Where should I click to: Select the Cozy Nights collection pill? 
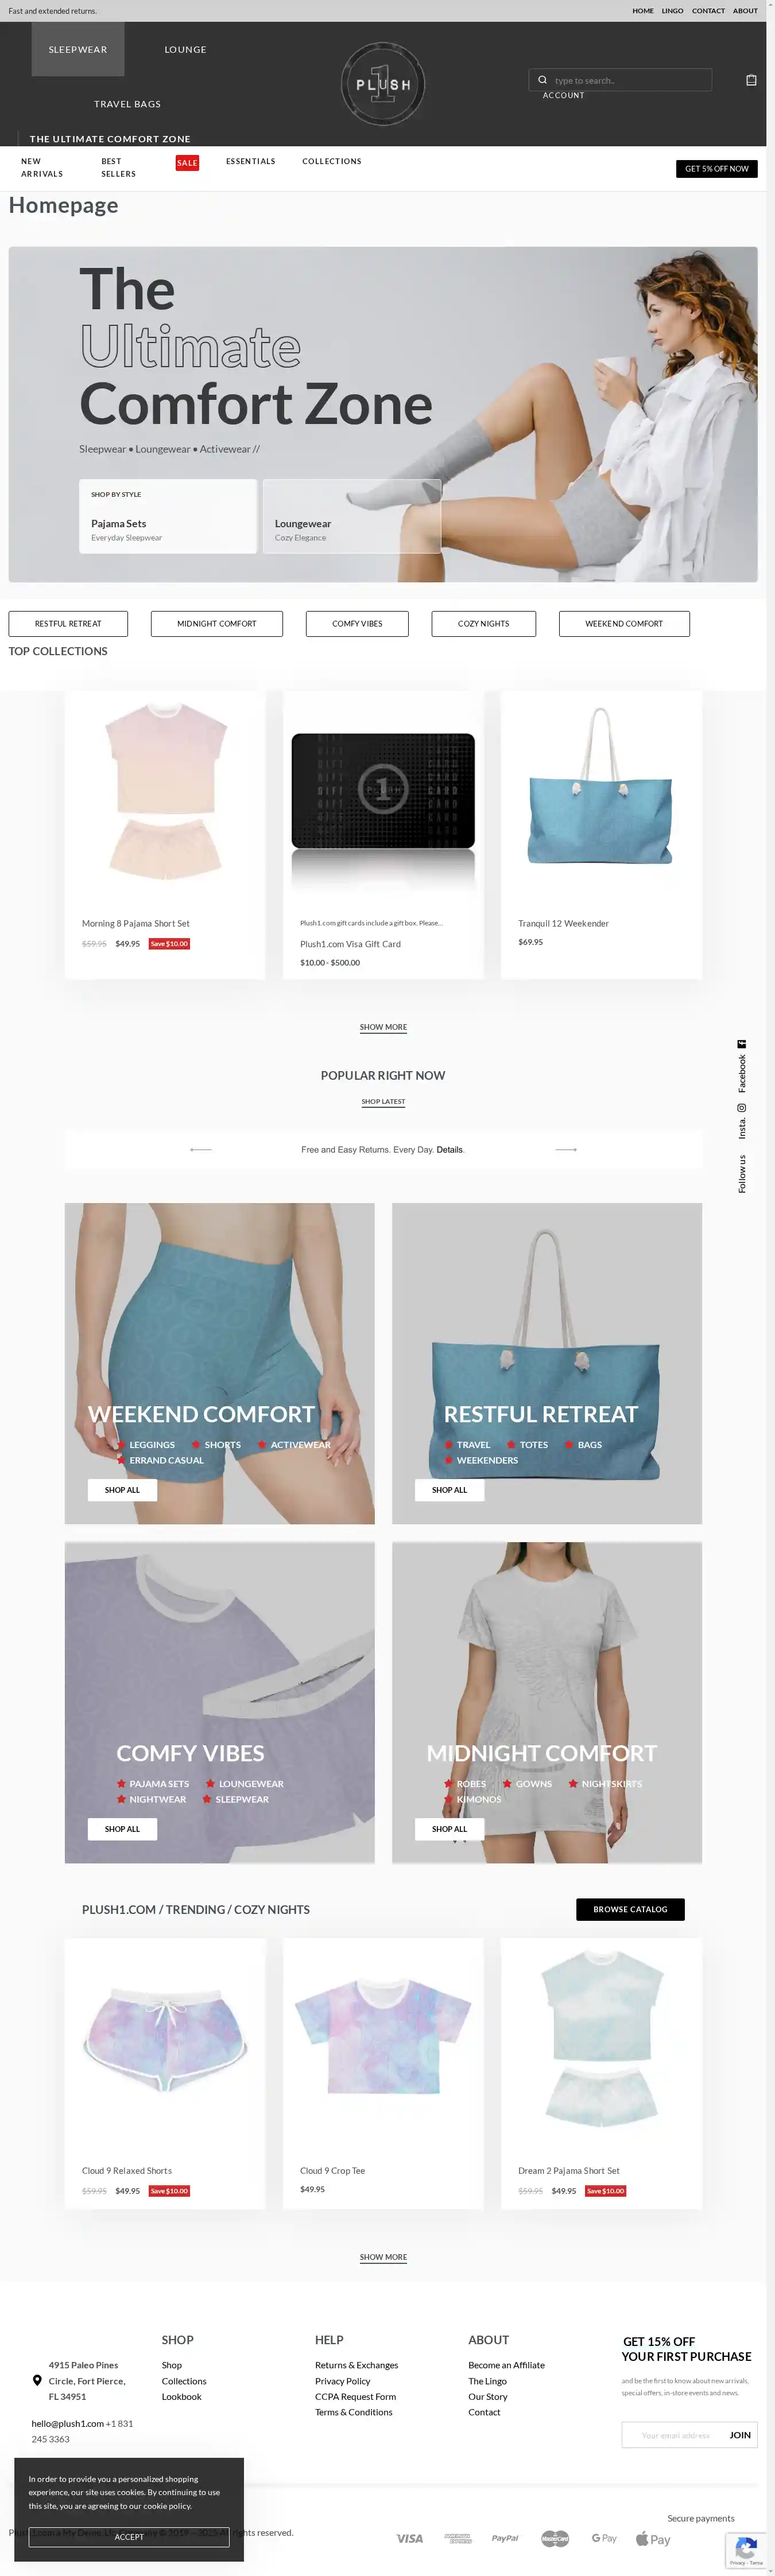point(483,624)
